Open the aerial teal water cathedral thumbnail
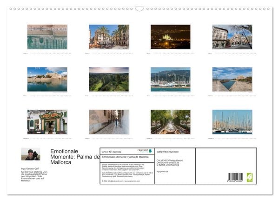 (47, 37)
